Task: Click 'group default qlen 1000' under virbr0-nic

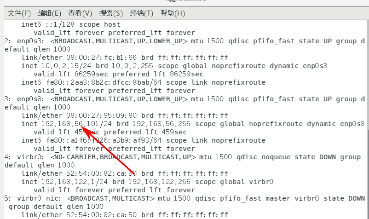Action: click(56, 207)
